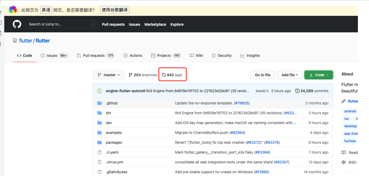Open pull request #51895 link
Screen dimensions: 369x195
[261, 172]
